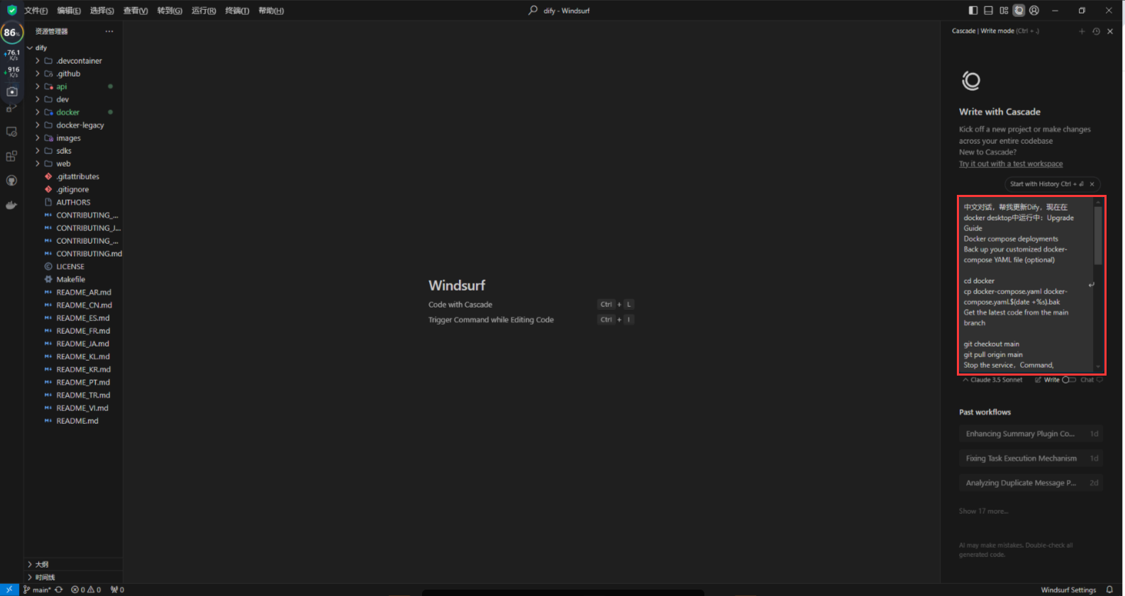
Task: Toggle Cascade panel icon in title bar
Action: (1019, 11)
